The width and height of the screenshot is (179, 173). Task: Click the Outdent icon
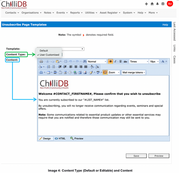click(x=65, y=67)
